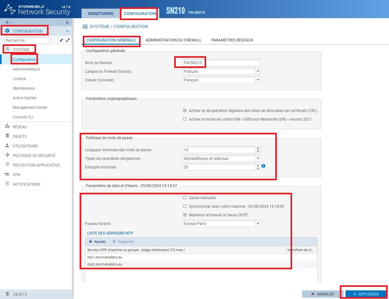The width and height of the screenshot is (389, 299).
Task: Switch to top Configuration tab
Action: pos(140,13)
